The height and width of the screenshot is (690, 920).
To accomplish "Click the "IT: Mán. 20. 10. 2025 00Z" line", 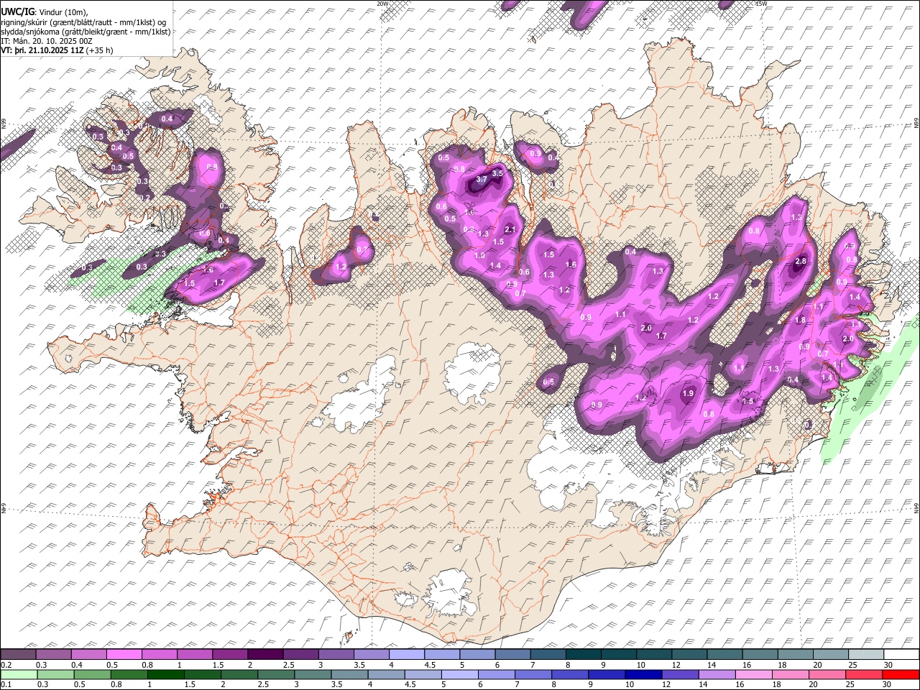I will click(x=47, y=42).
